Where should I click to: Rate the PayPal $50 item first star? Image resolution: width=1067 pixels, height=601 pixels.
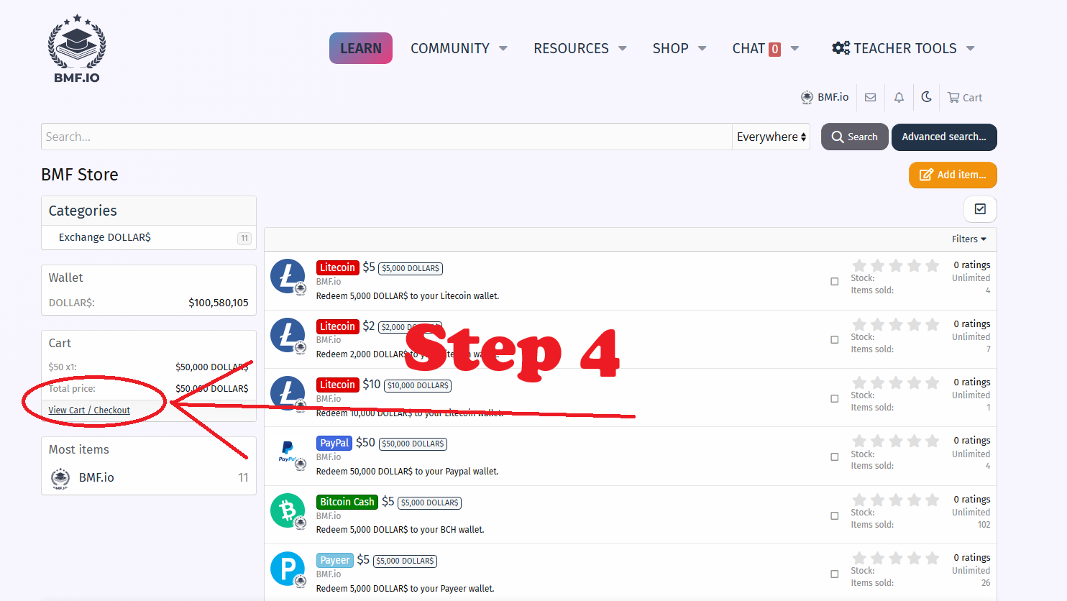point(859,441)
